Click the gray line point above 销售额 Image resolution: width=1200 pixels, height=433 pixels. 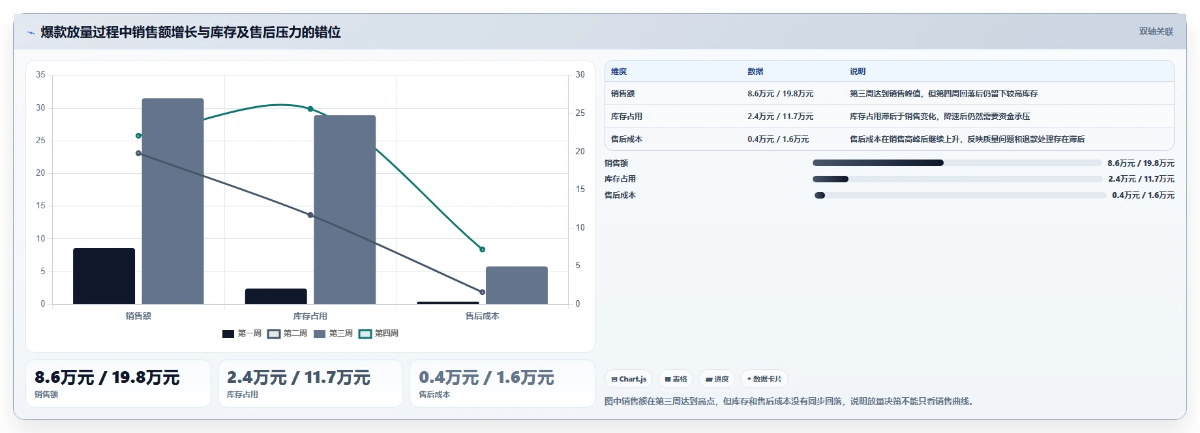138,153
